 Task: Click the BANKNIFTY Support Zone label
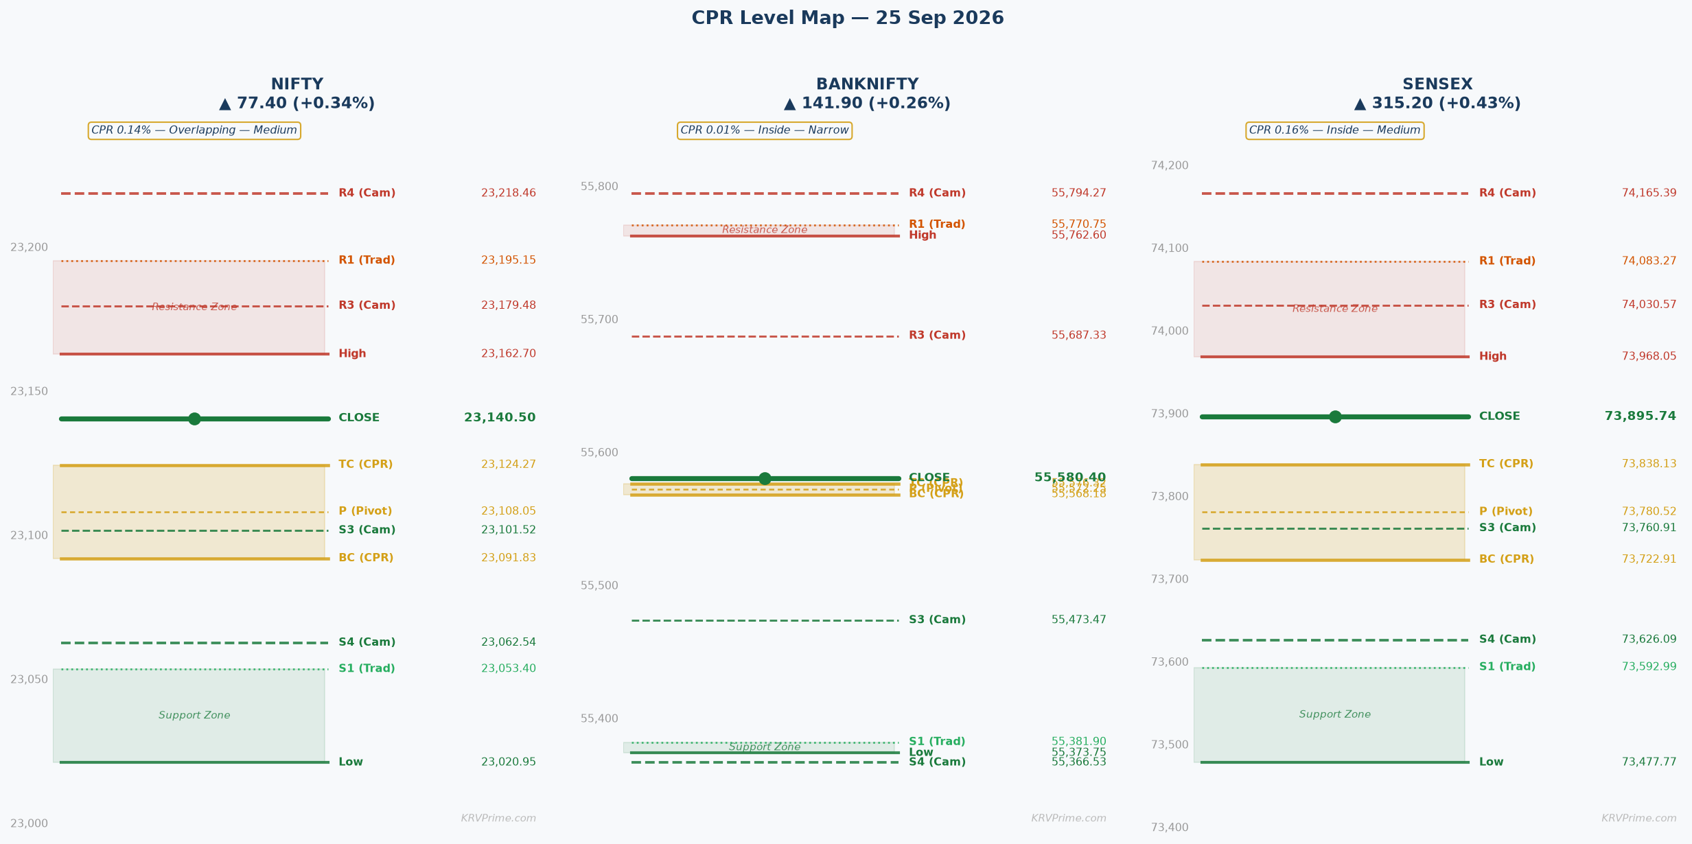765,747
